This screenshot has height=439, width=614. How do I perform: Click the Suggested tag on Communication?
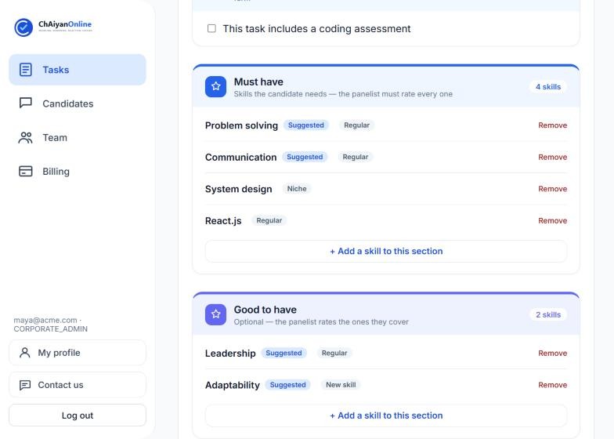pos(305,157)
